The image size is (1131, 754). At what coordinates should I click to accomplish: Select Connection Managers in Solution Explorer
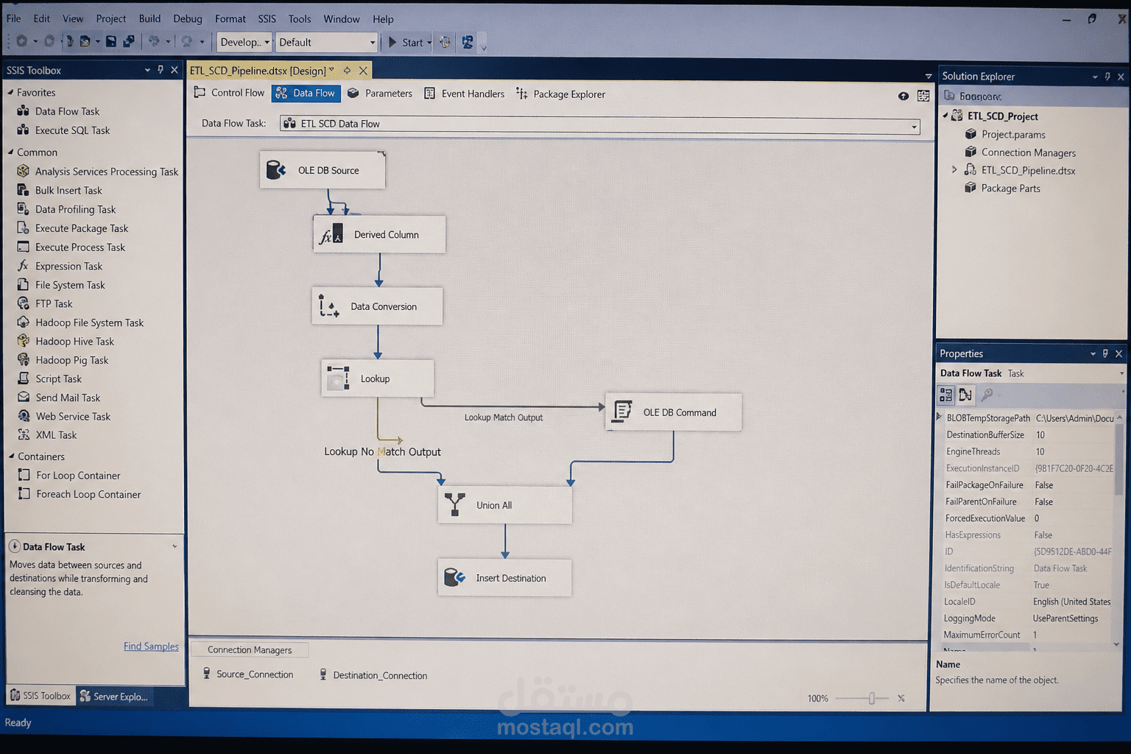(x=1028, y=152)
